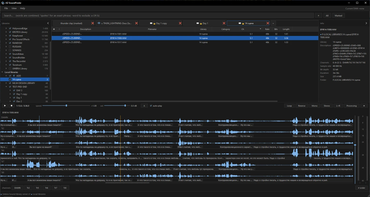This screenshot has height=197, width=370.
Task: Click the play button
Action: coord(5,106)
